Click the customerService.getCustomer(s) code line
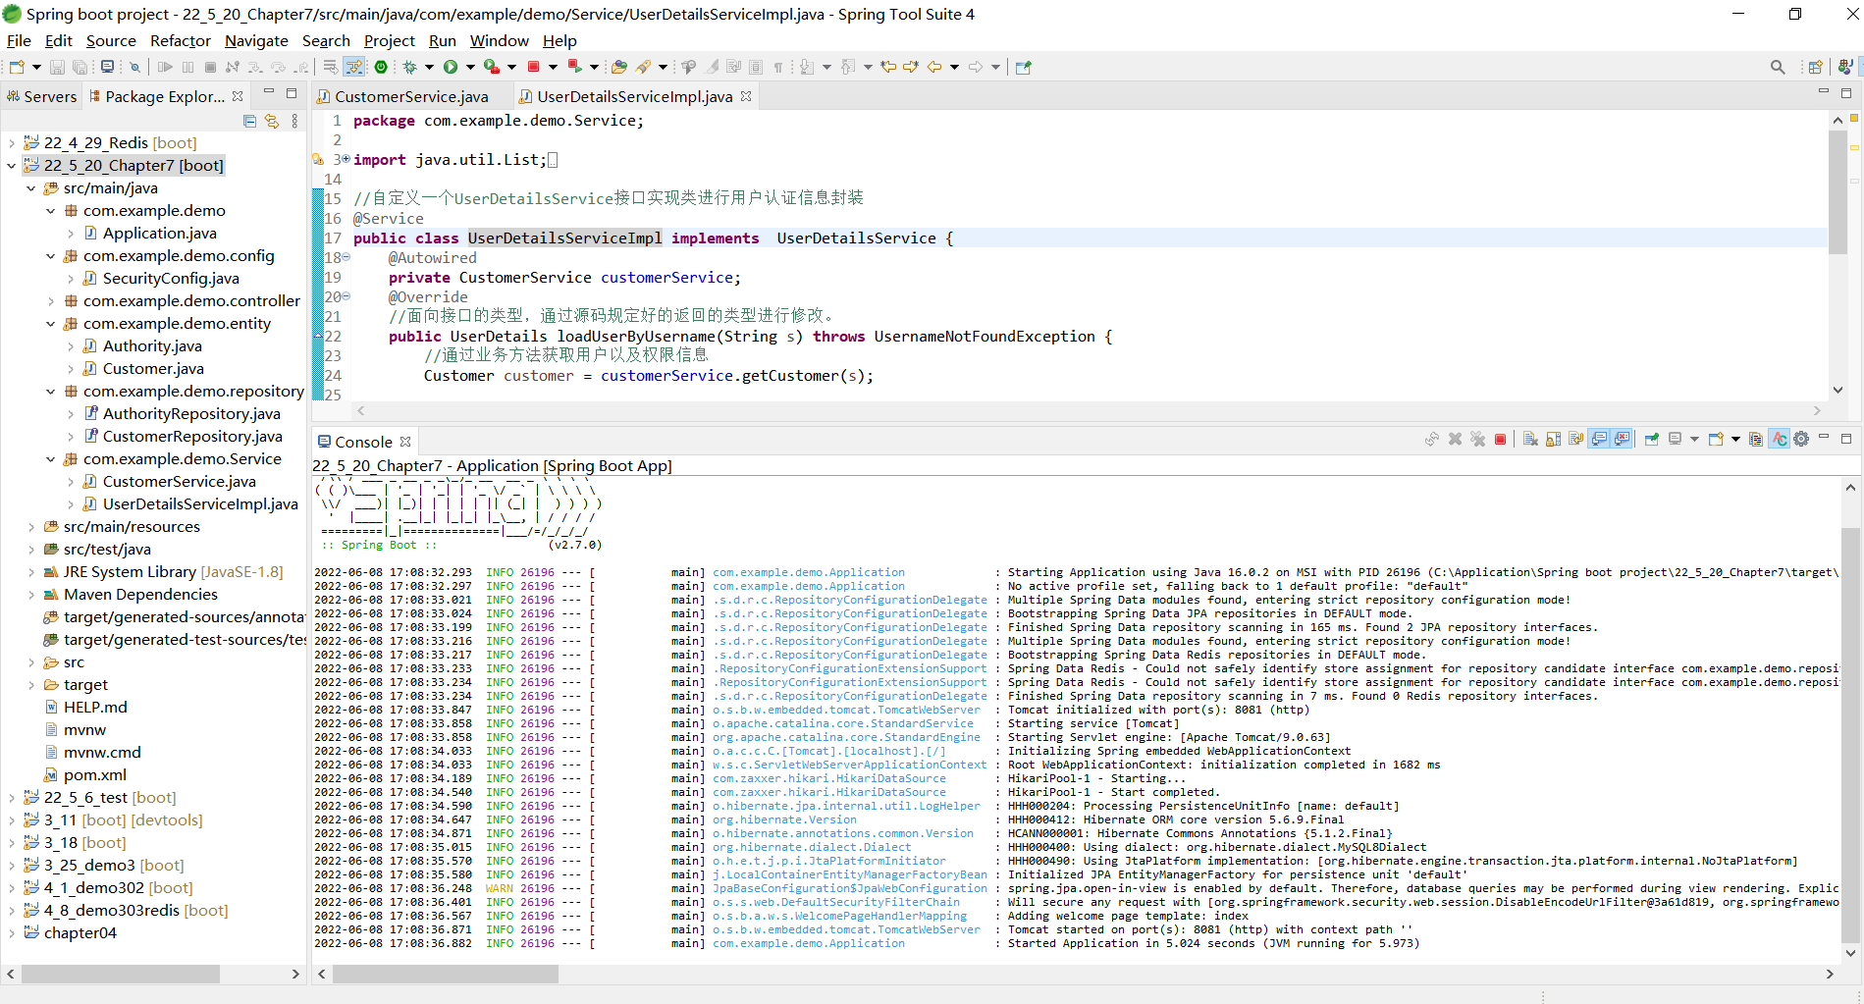 [x=648, y=376]
